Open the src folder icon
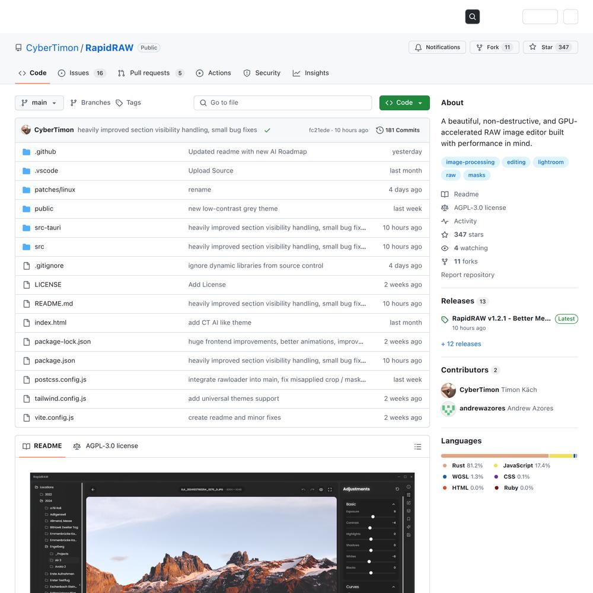Image resolution: width=593 pixels, height=593 pixels. 27,247
